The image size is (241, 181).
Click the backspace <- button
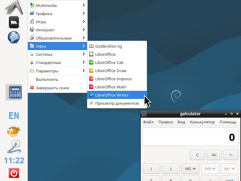[x=231, y=155]
